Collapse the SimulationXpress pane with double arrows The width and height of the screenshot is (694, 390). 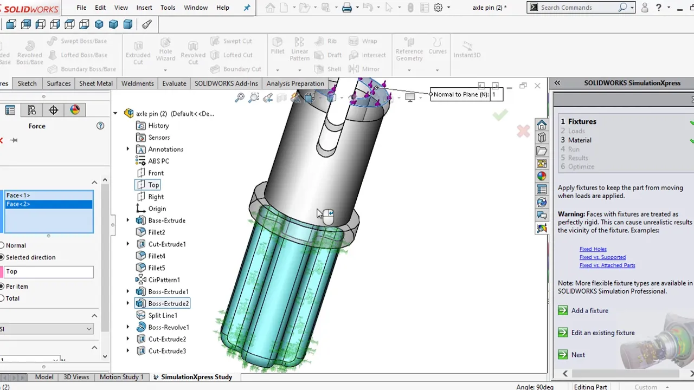point(557,83)
